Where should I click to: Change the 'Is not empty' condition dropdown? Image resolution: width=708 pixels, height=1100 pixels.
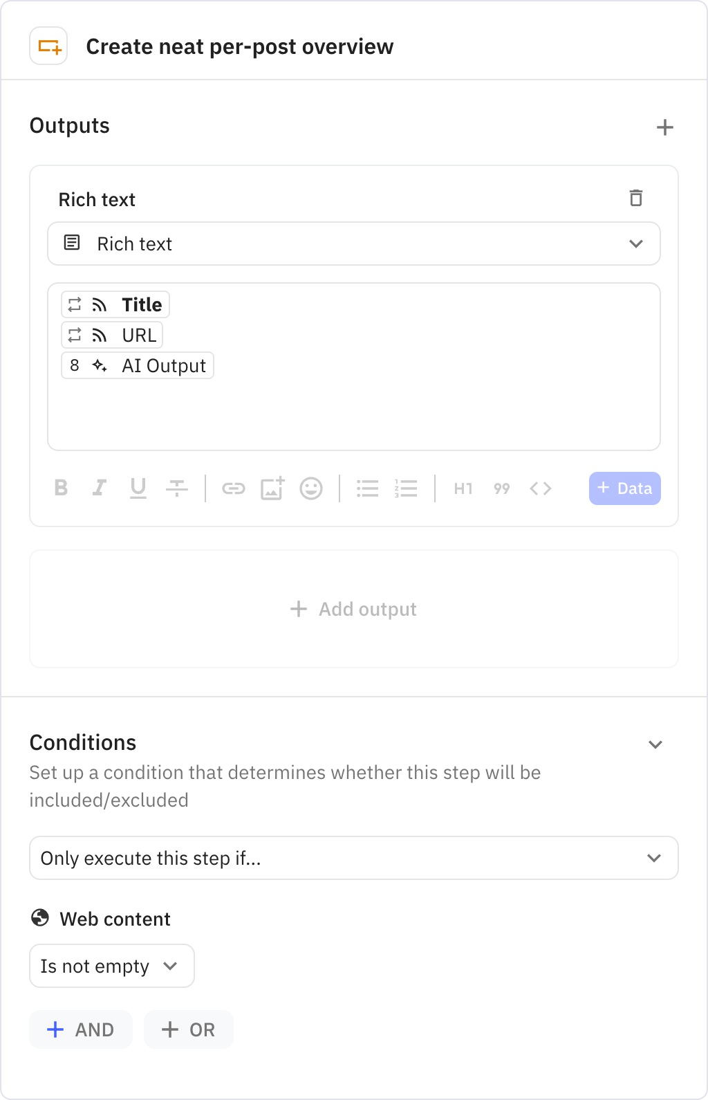(x=111, y=966)
